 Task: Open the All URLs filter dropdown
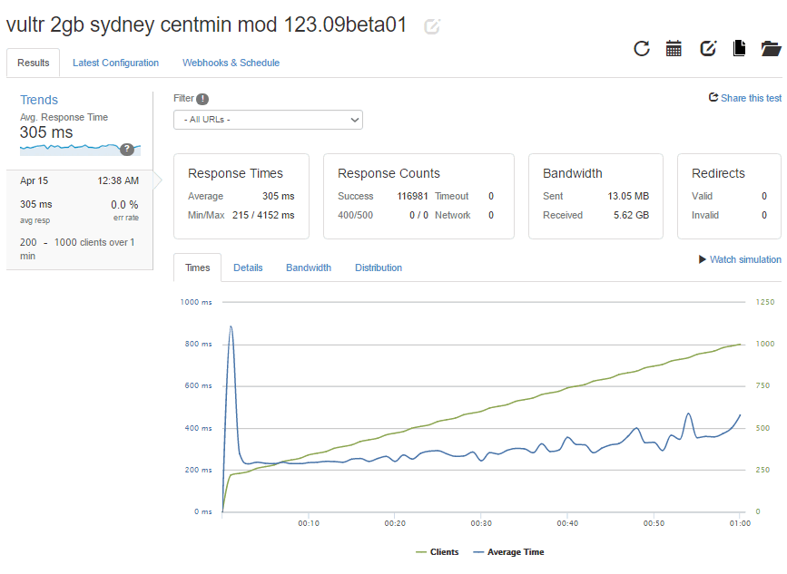[268, 120]
